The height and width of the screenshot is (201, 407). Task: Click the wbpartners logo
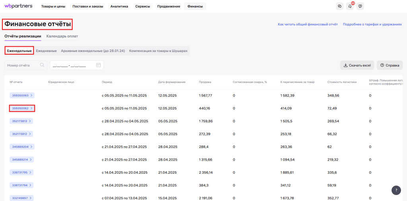[x=18, y=6]
